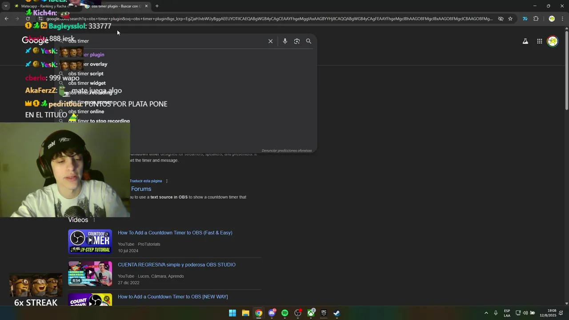Reload the current page
Viewport: 569px width, 320px height.
(28, 19)
